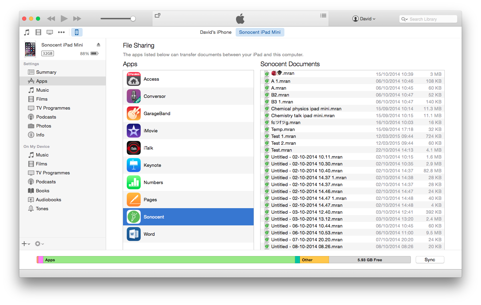481x305 pixels.
Task: Click the 88% battery indicator
Action: (x=89, y=53)
